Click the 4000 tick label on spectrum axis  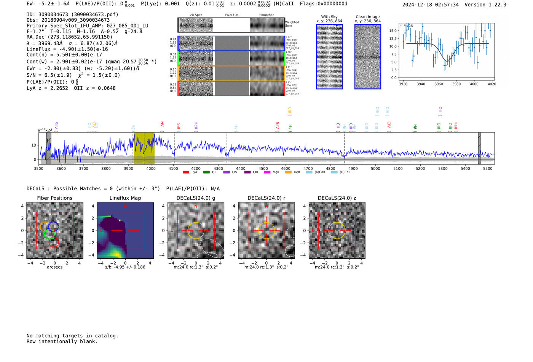point(151,168)
